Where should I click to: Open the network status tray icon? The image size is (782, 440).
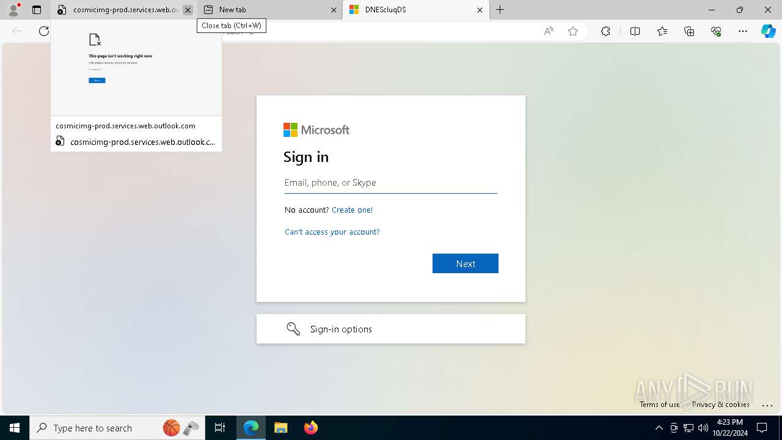point(689,428)
